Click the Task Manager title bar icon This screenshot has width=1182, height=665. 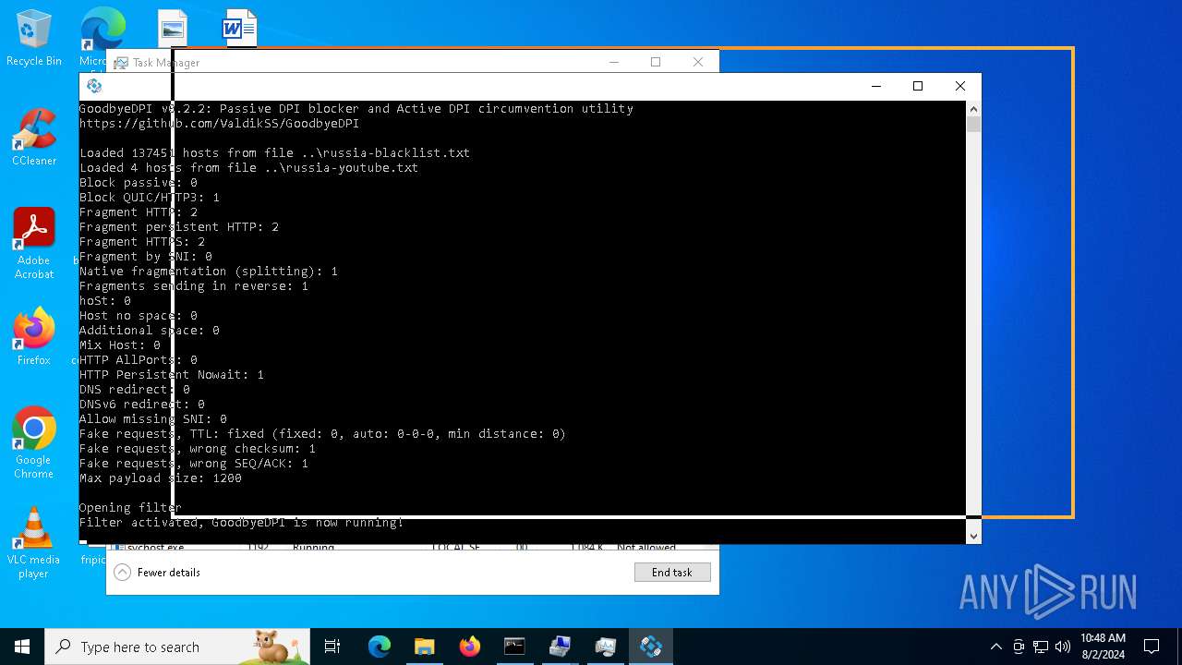click(x=121, y=63)
